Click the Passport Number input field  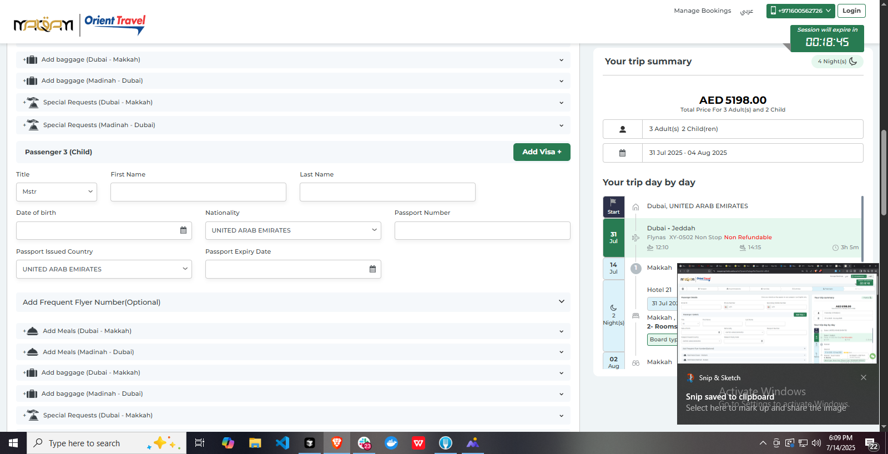[482, 230]
